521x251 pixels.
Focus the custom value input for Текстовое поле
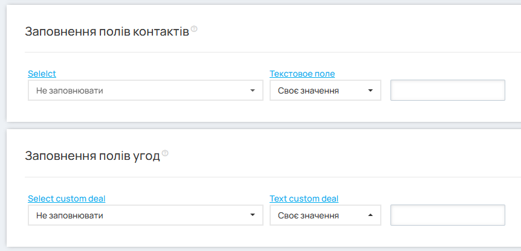pos(447,91)
